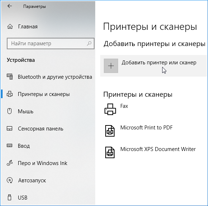The width and height of the screenshot is (208, 206).
Task: Click the keyboard icon for Ввод
Action: [x=10, y=146]
